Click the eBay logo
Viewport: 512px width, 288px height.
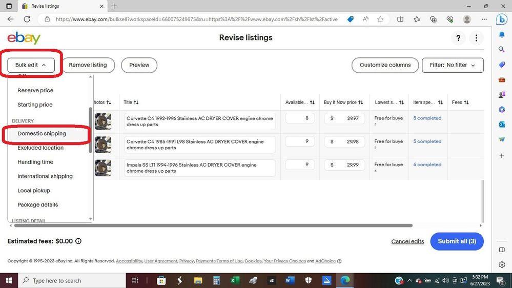tap(24, 38)
